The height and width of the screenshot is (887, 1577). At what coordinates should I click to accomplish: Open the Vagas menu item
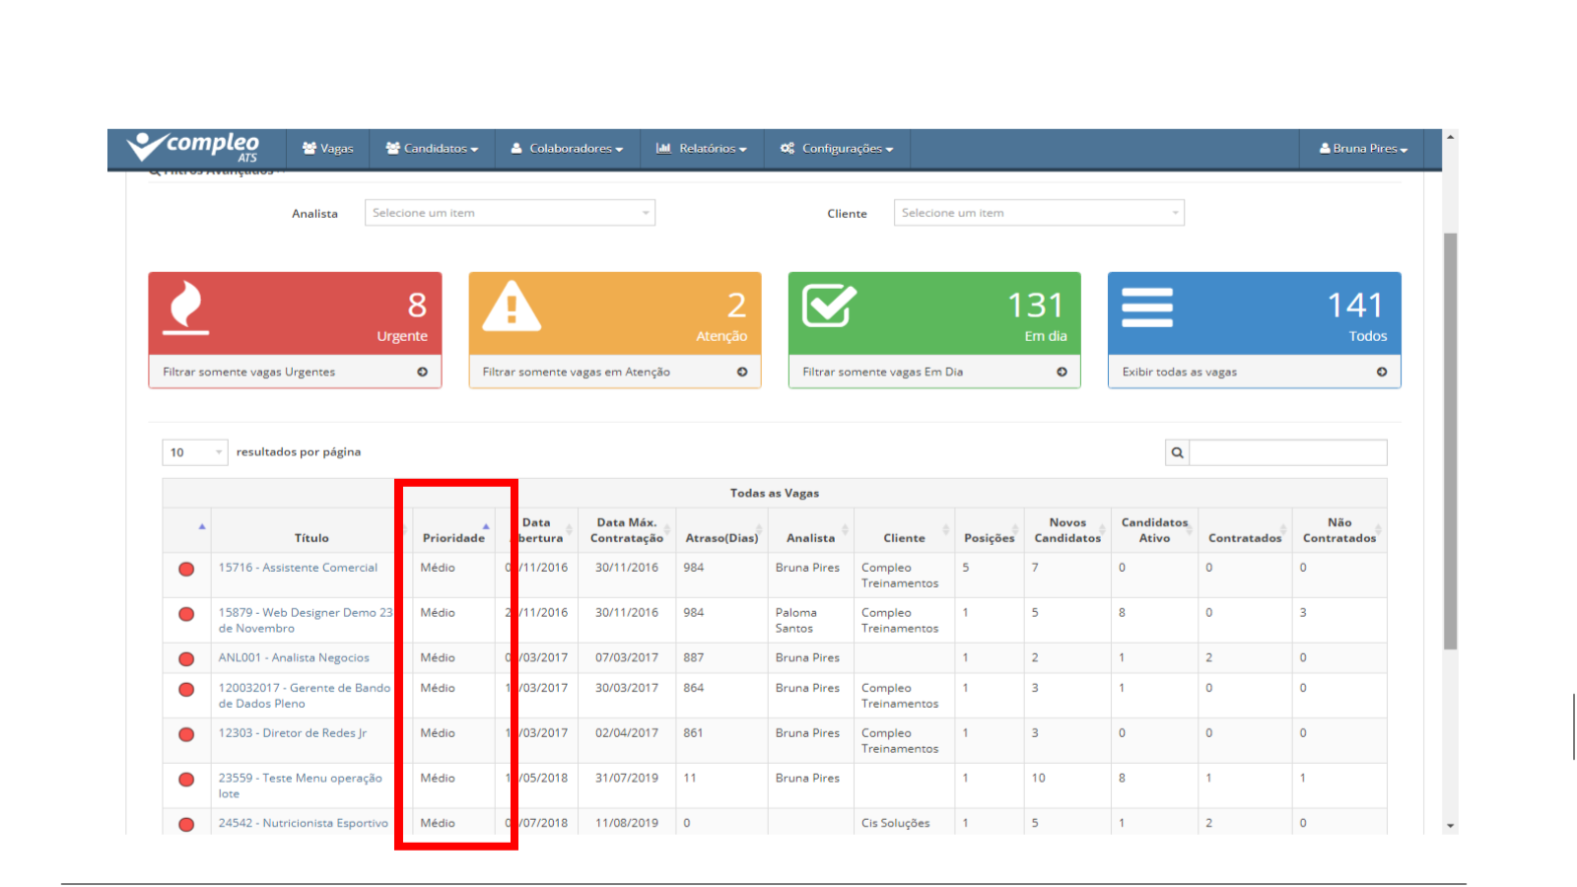pos(327,149)
